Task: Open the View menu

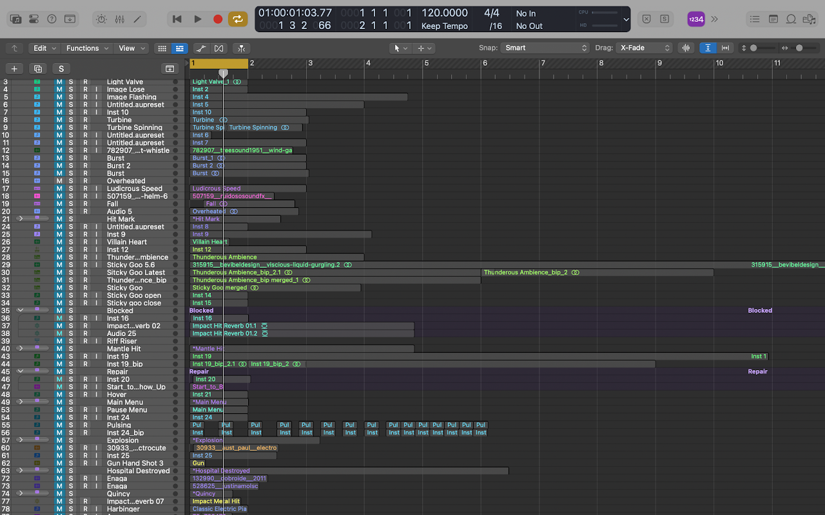Action: tap(131, 48)
